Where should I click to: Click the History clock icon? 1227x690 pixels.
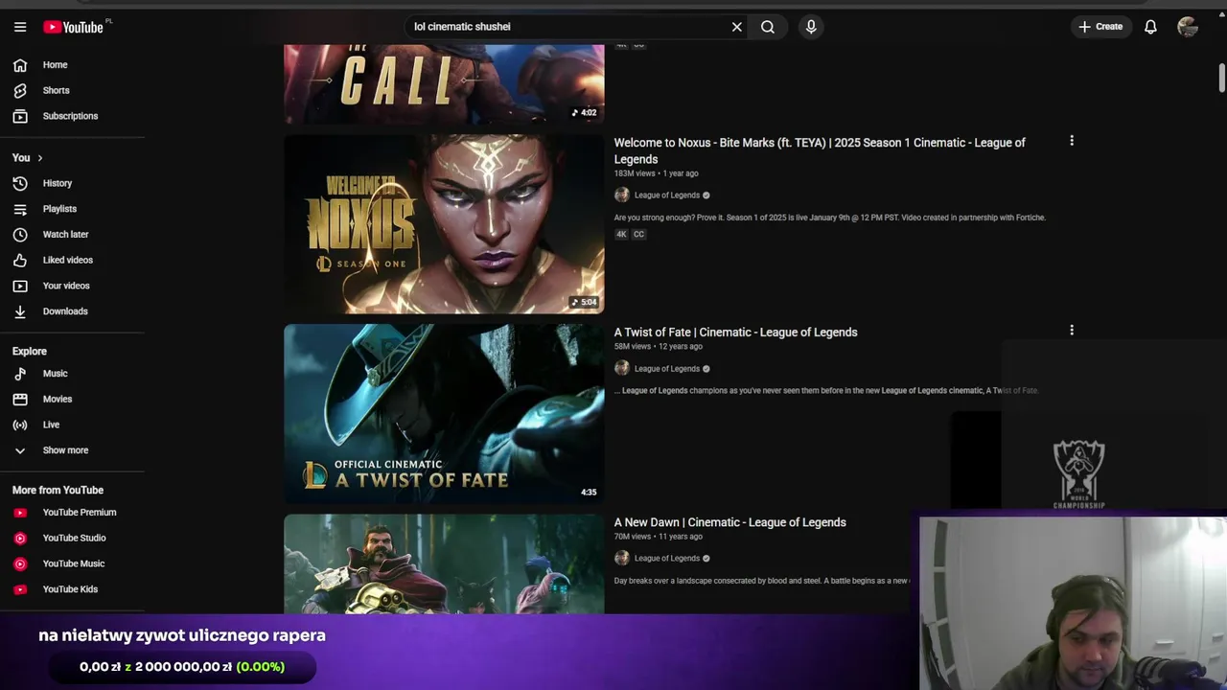(20, 183)
